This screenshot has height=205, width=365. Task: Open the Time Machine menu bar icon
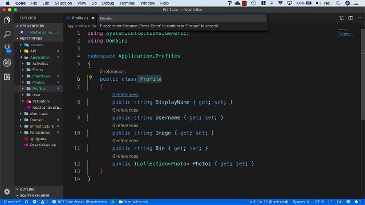[253, 3]
